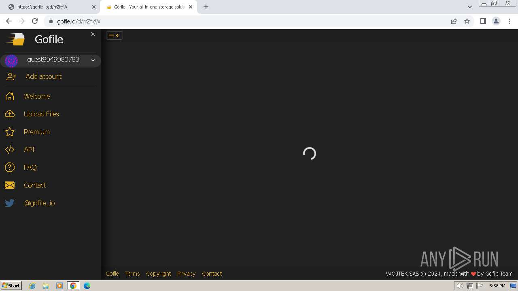This screenshot has width=518, height=291.
Task: Click the Gofile footer link
Action: coord(112,274)
